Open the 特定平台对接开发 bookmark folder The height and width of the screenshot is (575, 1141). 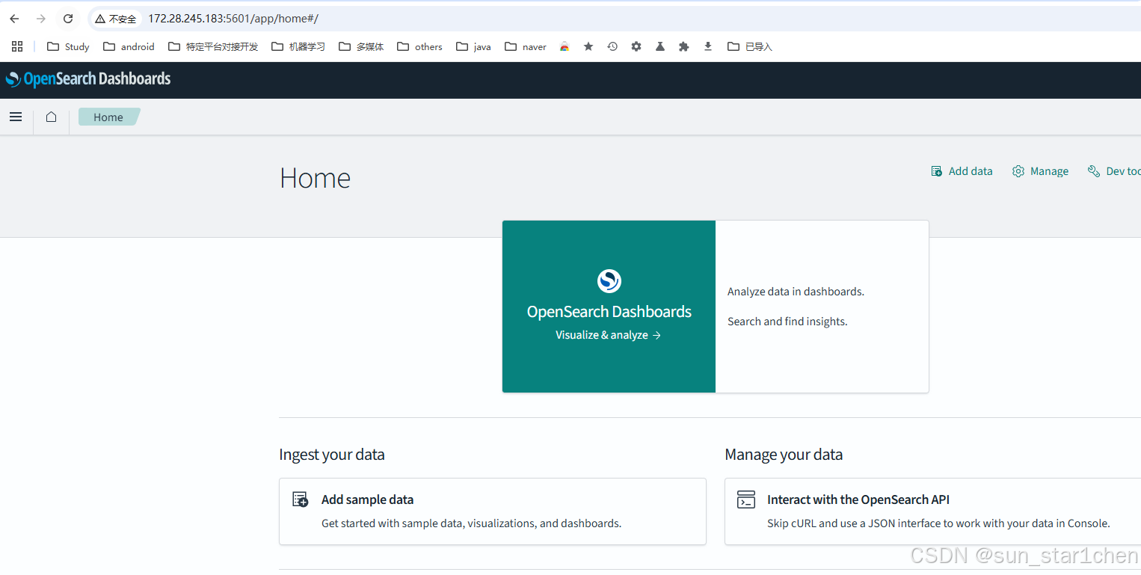pos(213,46)
